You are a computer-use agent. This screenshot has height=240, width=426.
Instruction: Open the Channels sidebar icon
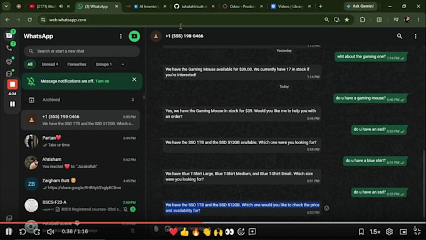click(x=9, y=74)
